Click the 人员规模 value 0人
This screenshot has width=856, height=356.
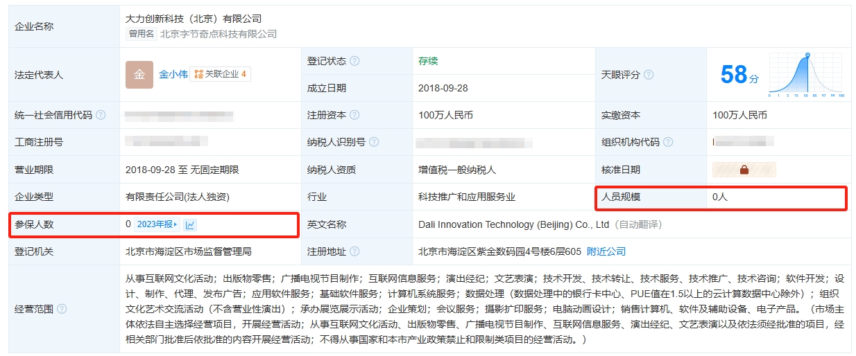coord(720,197)
